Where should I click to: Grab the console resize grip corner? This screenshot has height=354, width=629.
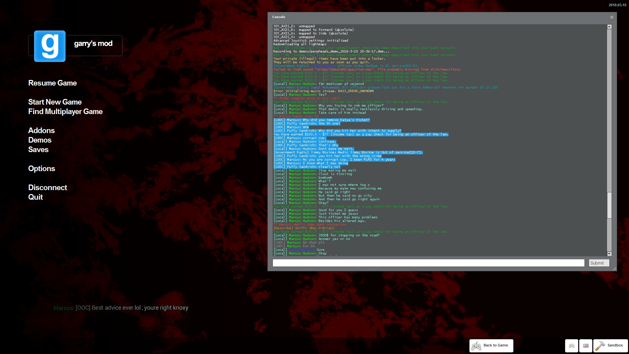click(614, 268)
